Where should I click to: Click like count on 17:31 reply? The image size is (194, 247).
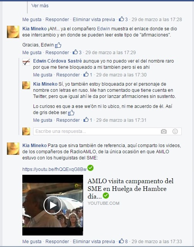point(88,120)
